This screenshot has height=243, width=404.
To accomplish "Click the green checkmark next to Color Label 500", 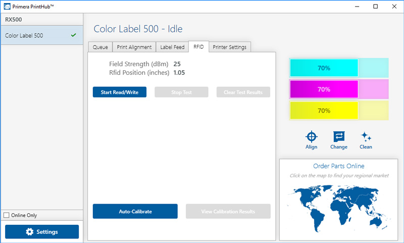I will coord(73,35).
